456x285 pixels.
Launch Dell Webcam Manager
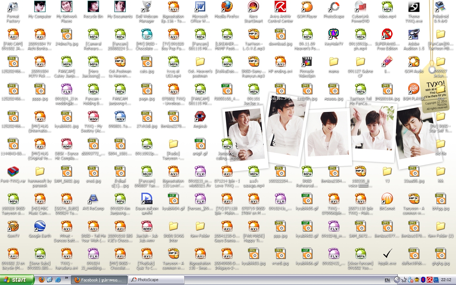click(x=147, y=6)
